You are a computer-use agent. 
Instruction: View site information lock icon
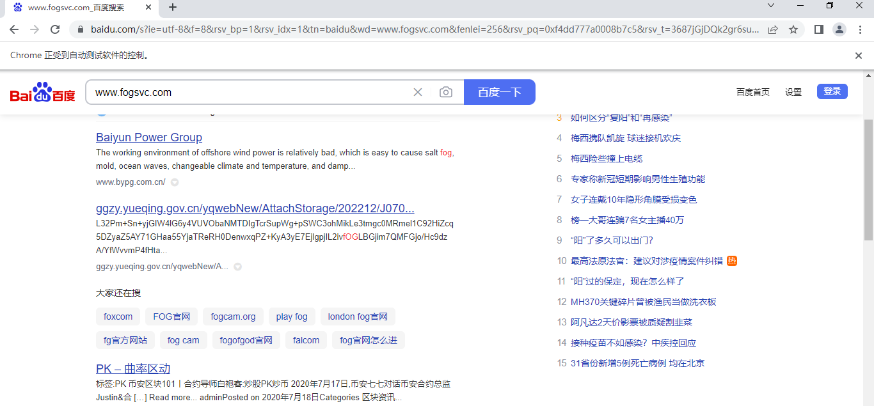coord(80,29)
